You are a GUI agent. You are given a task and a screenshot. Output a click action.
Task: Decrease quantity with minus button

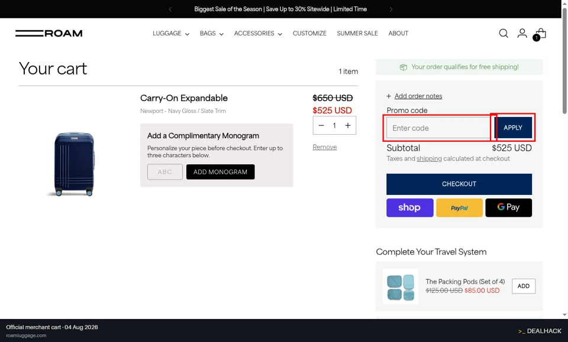click(x=321, y=125)
